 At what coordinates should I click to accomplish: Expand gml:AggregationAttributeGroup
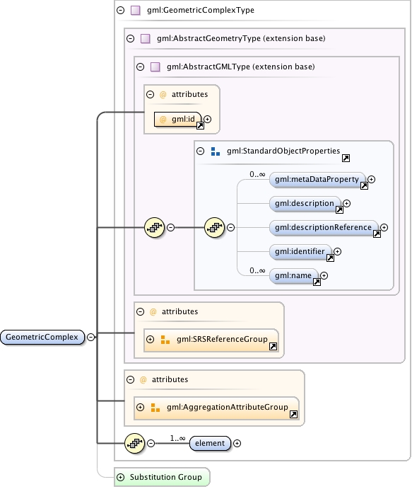141,408
